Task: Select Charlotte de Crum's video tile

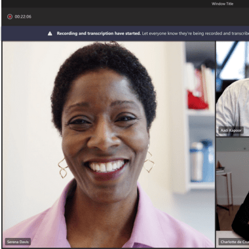Action: [233, 193]
